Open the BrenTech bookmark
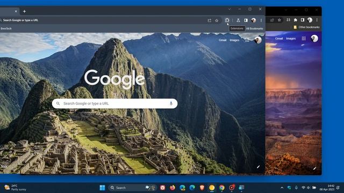The height and width of the screenshot is (193, 344). click(x=6, y=28)
